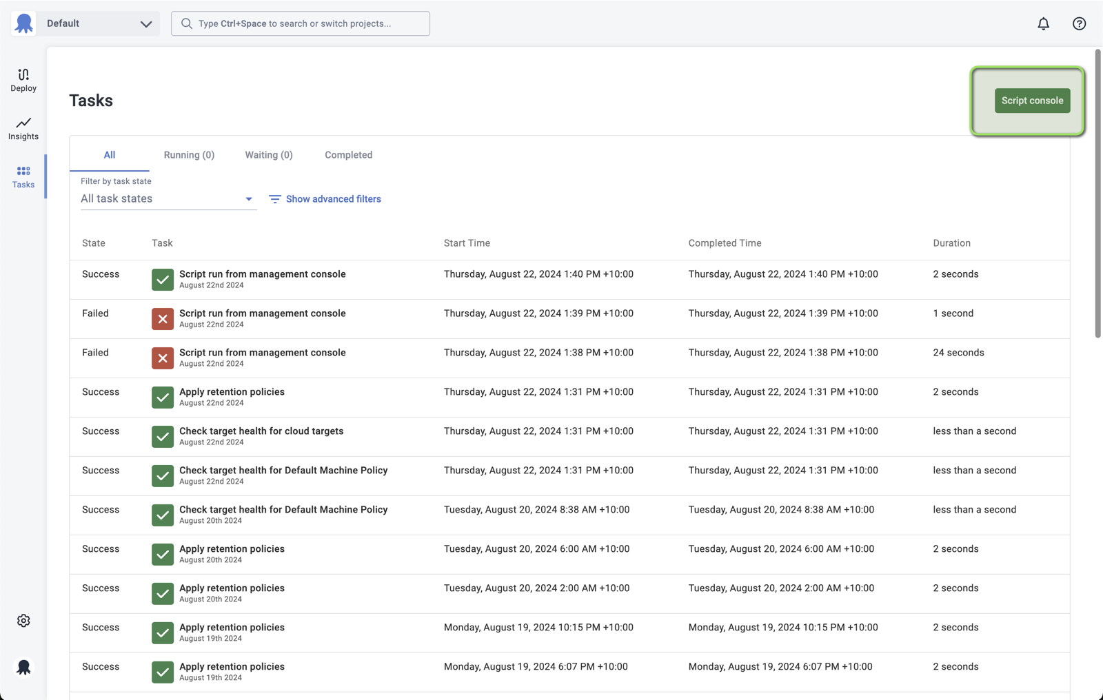Expand the Default space switcher
This screenshot has height=700, width=1103.
(x=99, y=23)
